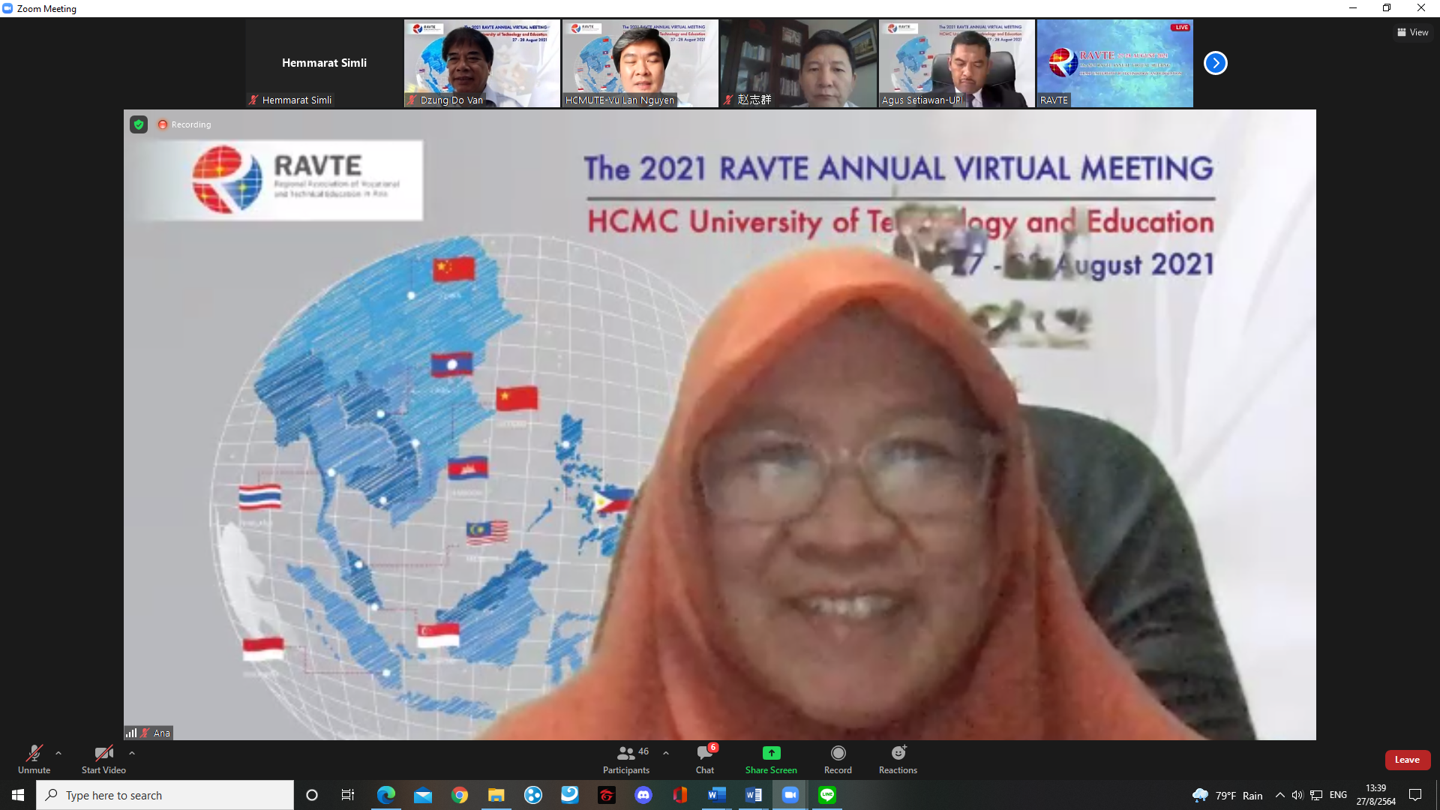
Task: Open Discord from taskbar
Action: [643, 795]
